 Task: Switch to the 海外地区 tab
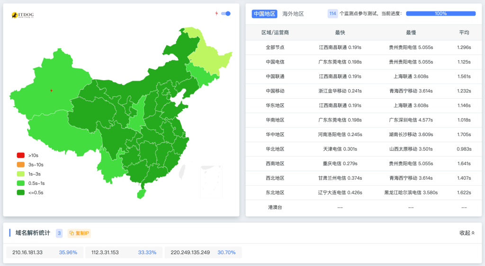coord(293,14)
